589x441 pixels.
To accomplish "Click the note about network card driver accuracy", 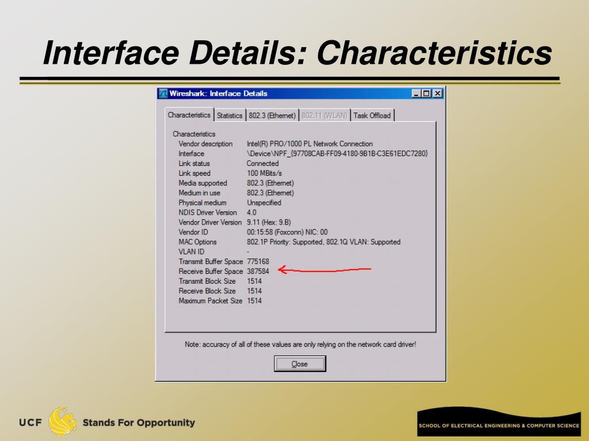I will [300, 345].
